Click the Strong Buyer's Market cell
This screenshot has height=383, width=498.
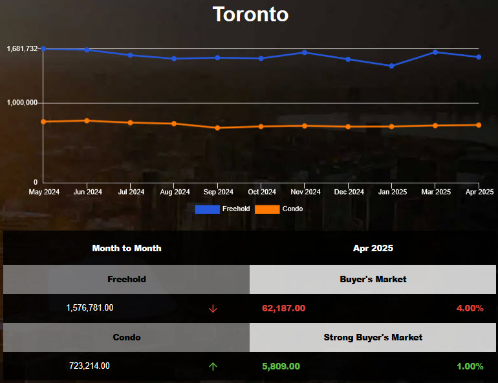373,337
